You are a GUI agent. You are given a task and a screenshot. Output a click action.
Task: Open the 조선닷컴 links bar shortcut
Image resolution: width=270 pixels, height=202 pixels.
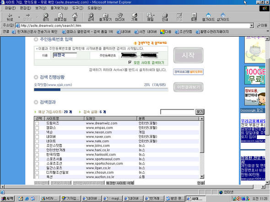pos(184,32)
